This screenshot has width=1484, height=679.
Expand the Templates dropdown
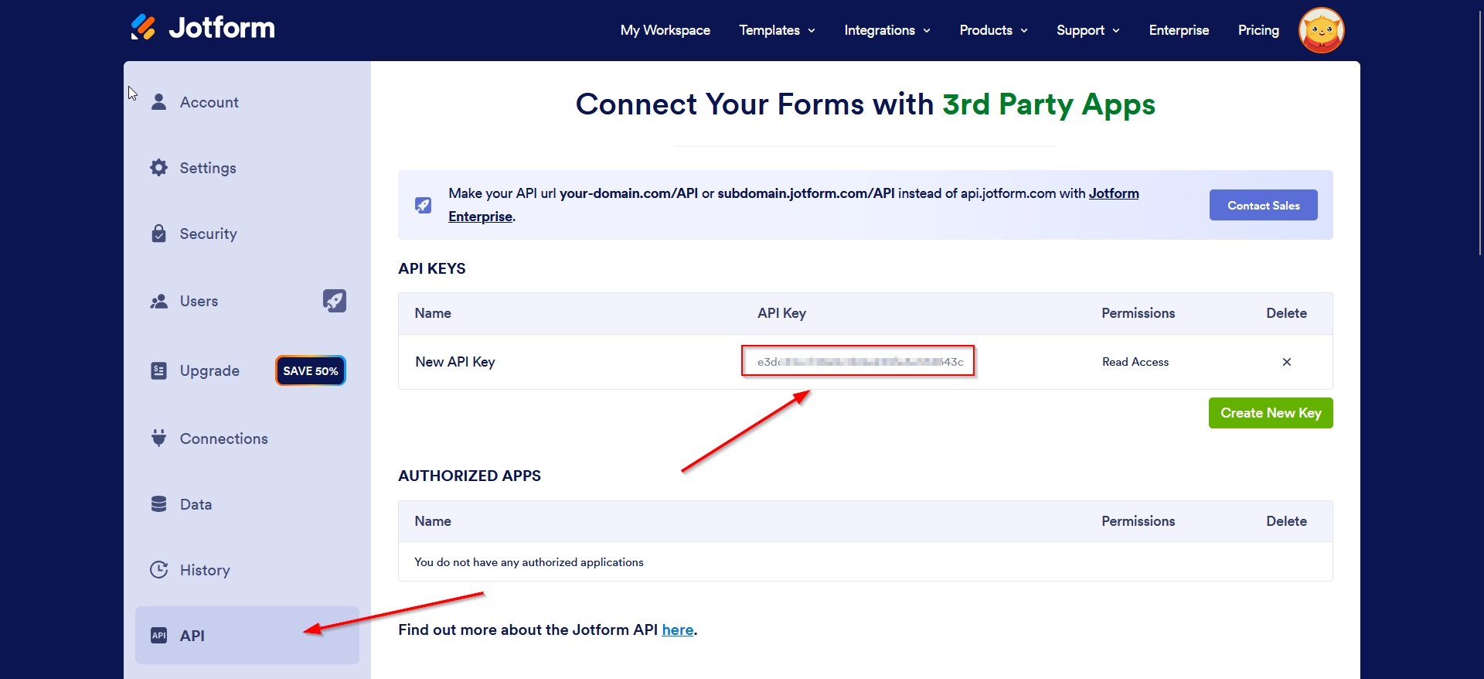coord(777,30)
